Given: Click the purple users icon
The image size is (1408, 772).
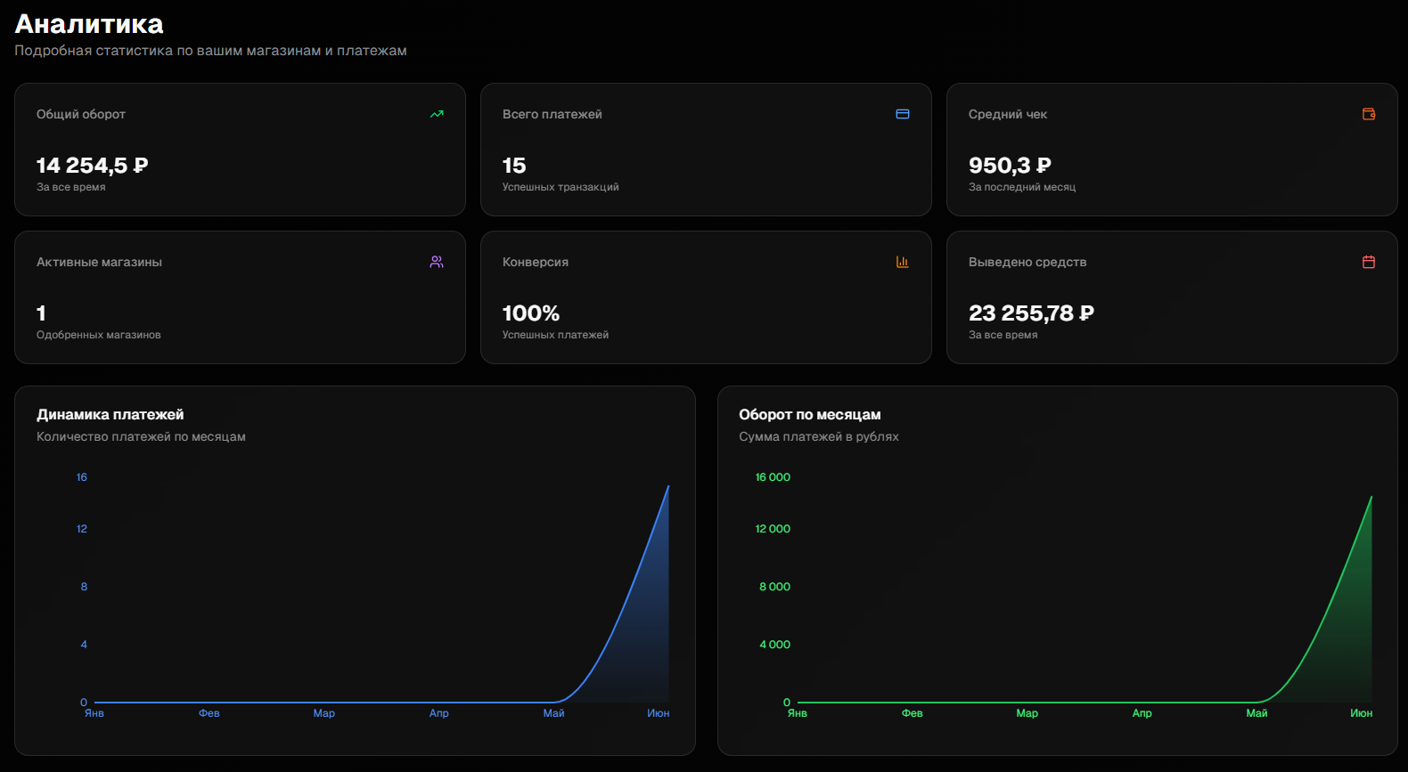Looking at the screenshot, I should [437, 262].
